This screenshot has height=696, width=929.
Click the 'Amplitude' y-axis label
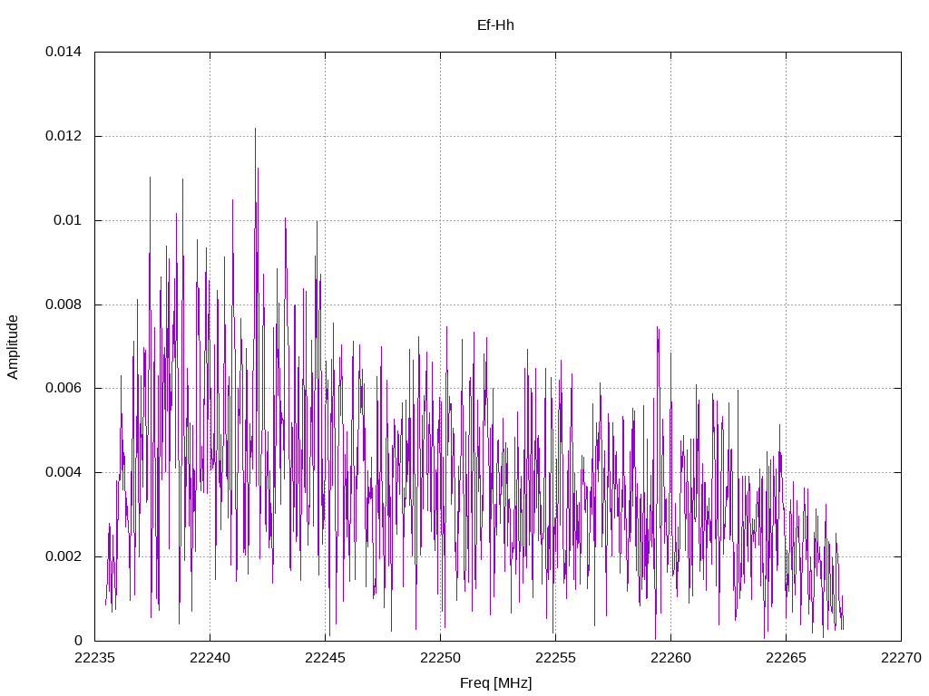click(x=13, y=347)
